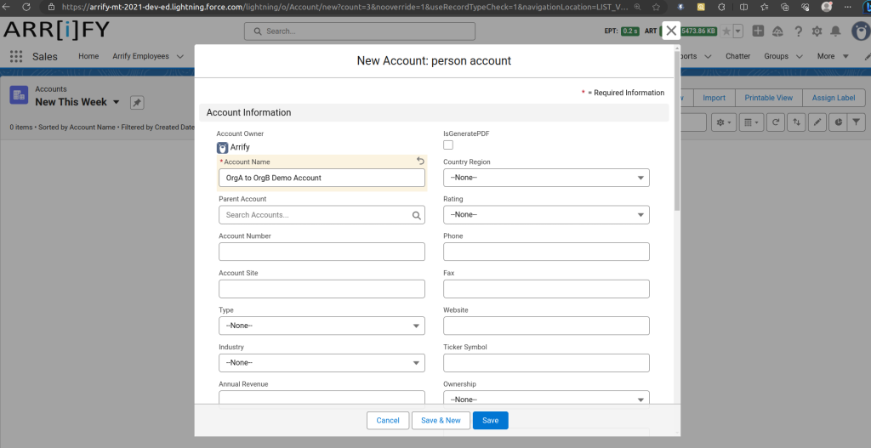Open the favorites star icon in header
The width and height of the screenshot is (871, 448).
726,31
